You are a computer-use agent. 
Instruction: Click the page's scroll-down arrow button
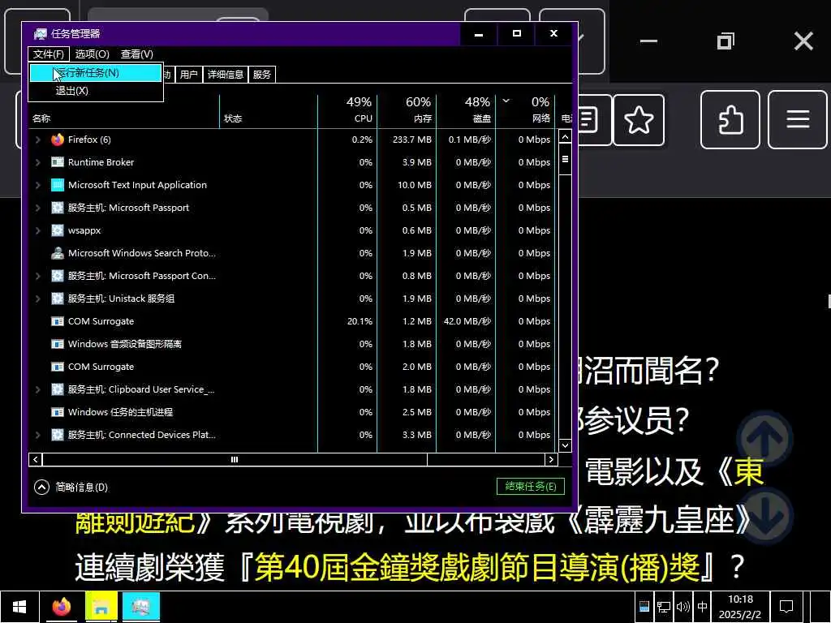tap(764, 517)
